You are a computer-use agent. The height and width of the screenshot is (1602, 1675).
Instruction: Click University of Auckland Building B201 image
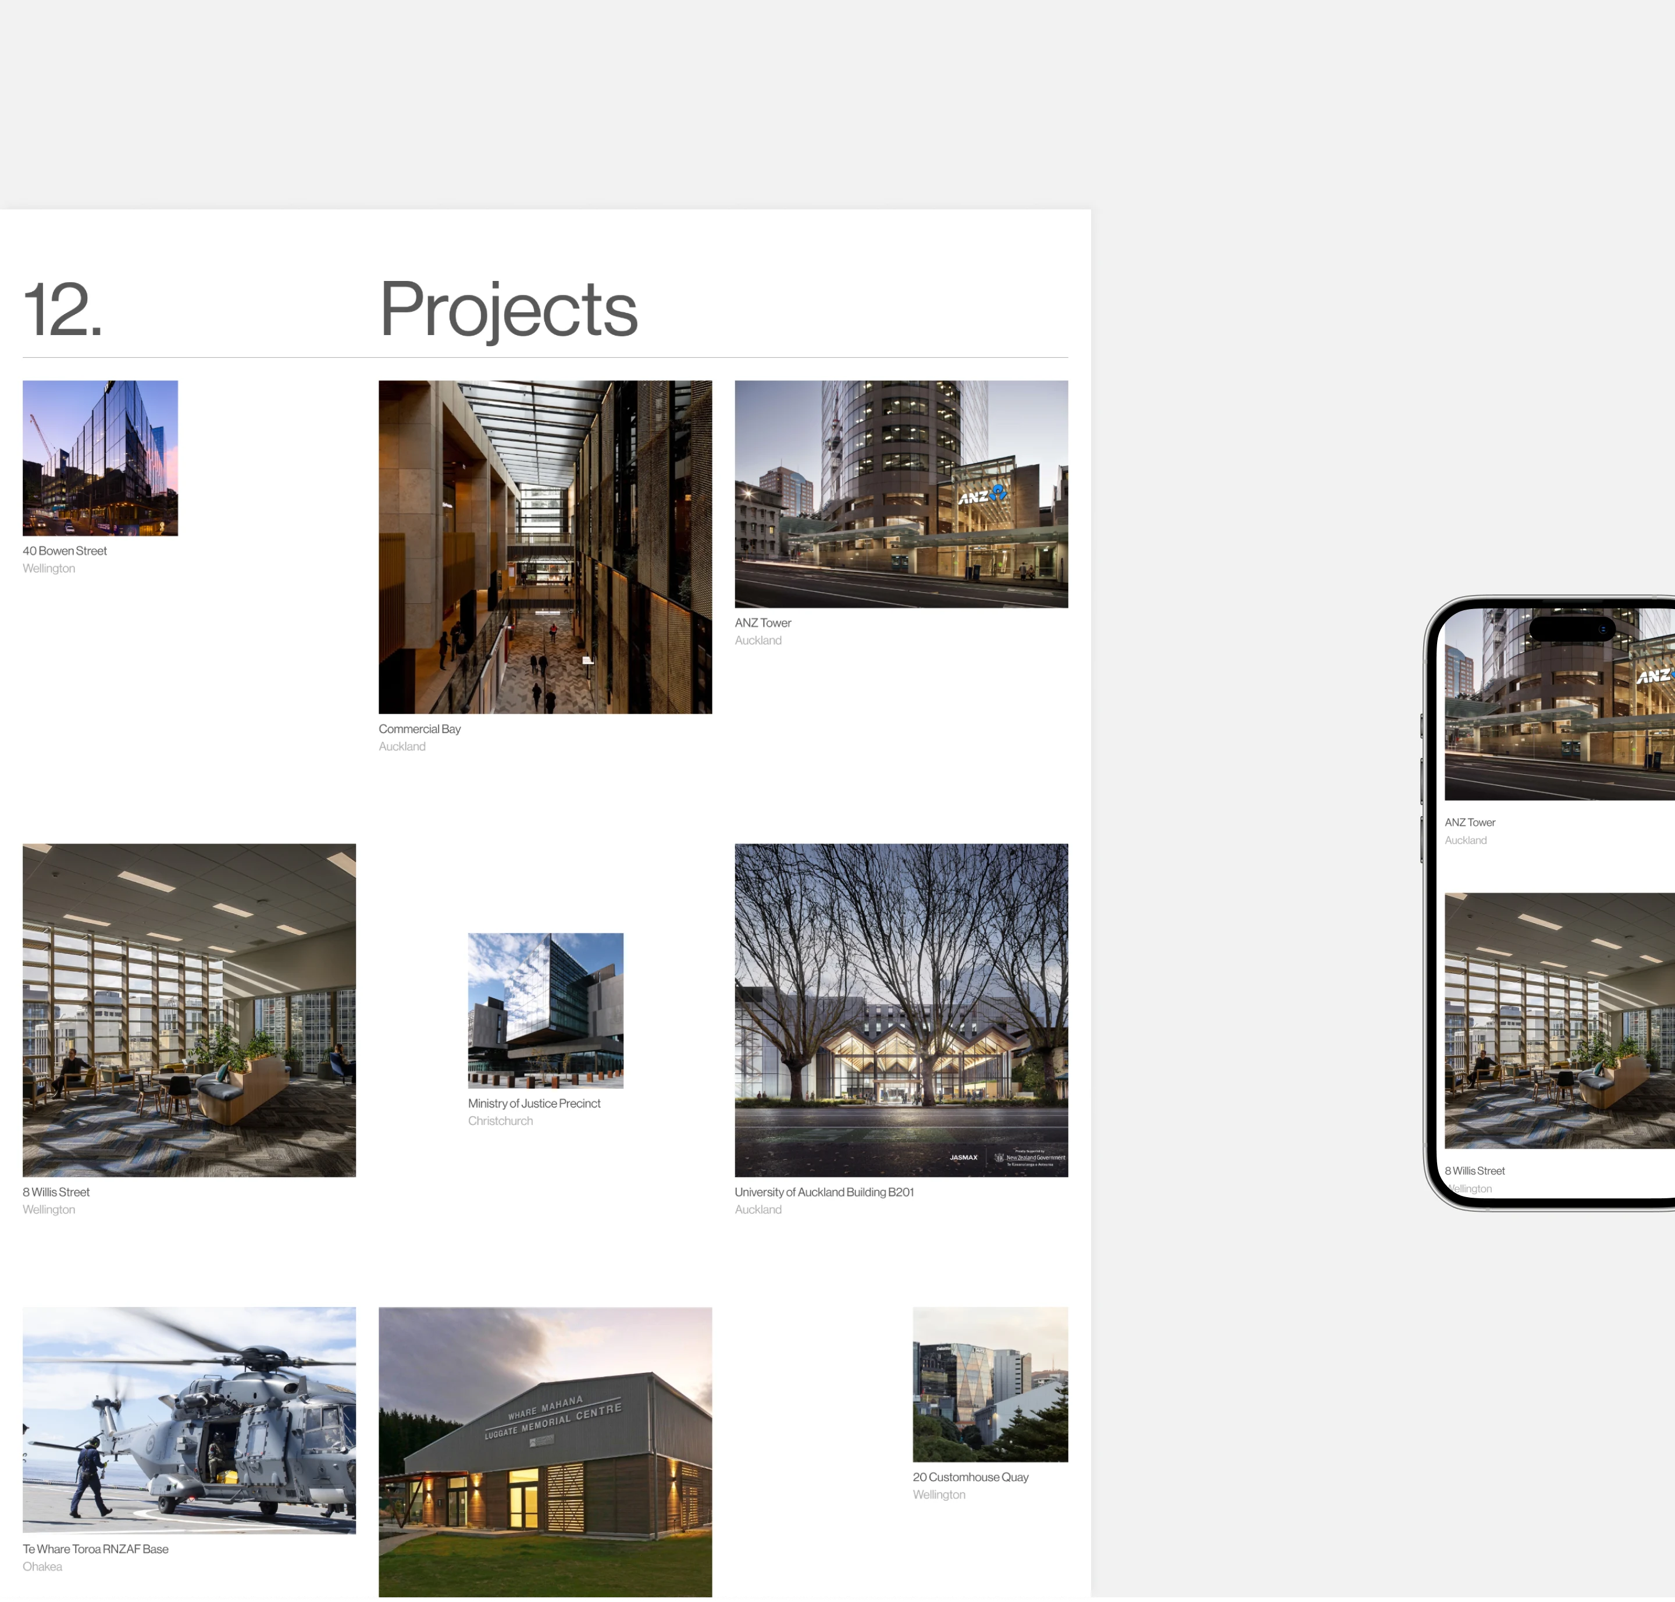901,1010
